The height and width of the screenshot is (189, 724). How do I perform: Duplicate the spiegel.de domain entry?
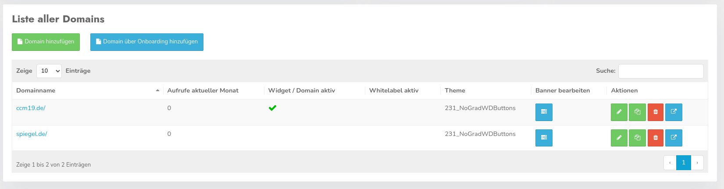637,138
